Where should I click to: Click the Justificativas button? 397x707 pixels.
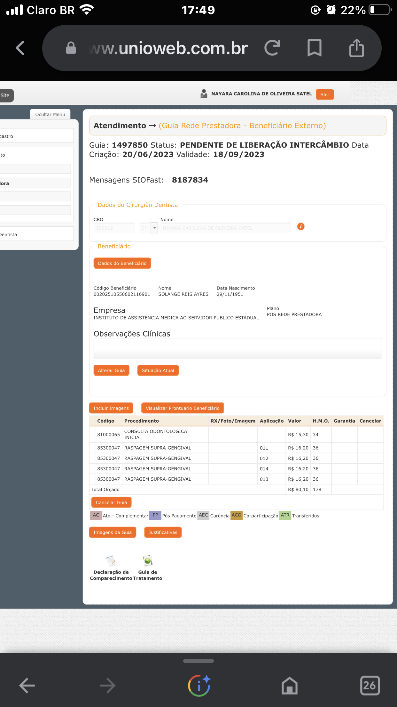(x=163, y=532)
